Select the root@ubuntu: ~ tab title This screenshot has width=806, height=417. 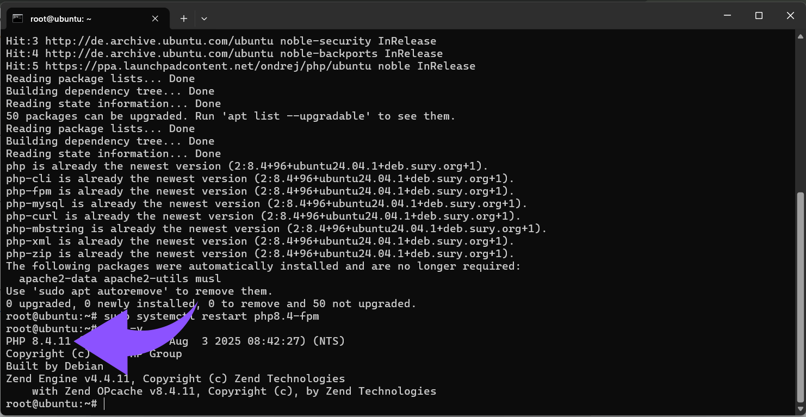click(61, 18)
